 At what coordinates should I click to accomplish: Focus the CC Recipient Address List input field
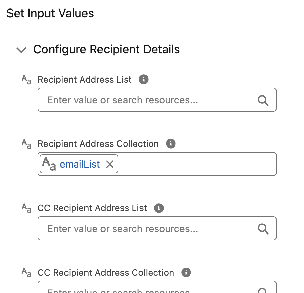(x=149, y=229)
